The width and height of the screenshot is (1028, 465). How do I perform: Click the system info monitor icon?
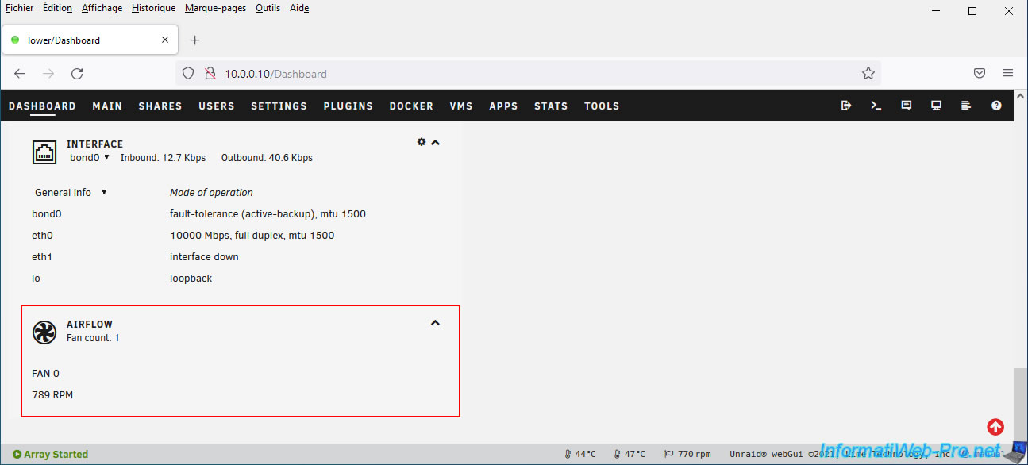pyautogui.click(x=936, y=106)
